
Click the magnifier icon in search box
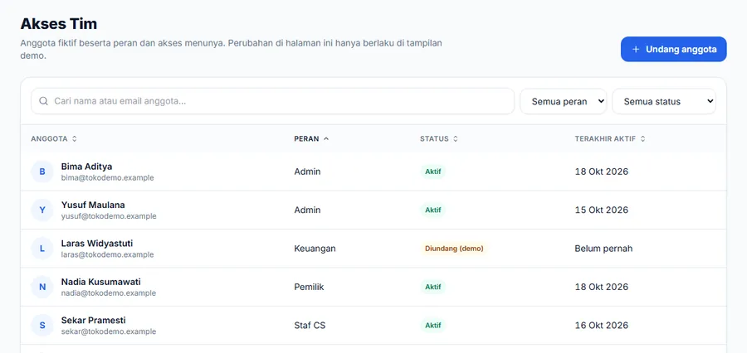pos(43,101)
